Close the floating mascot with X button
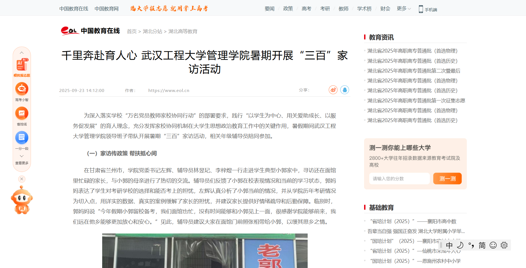Viewport: 526px width, 268px height. (x=22, y=179)
